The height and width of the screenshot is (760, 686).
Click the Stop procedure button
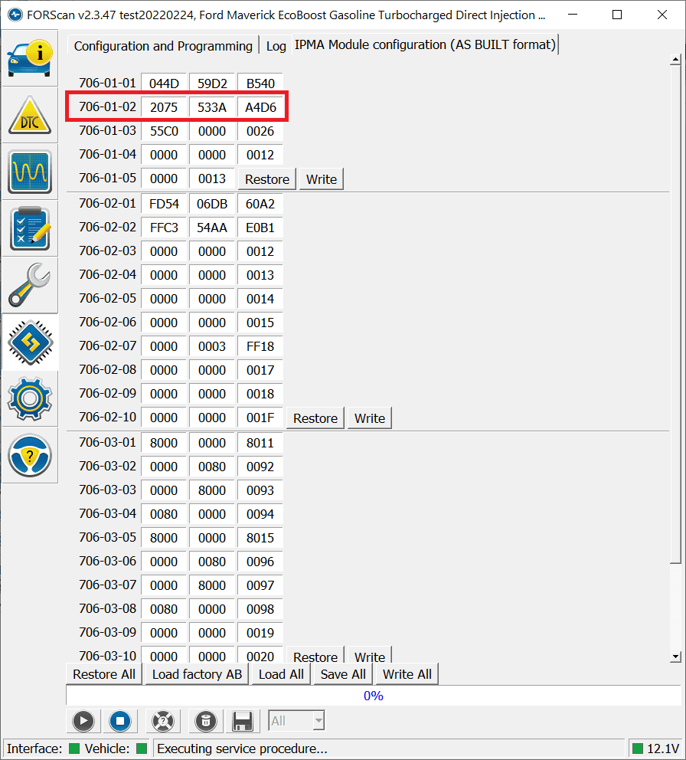[x=120, y=721]
